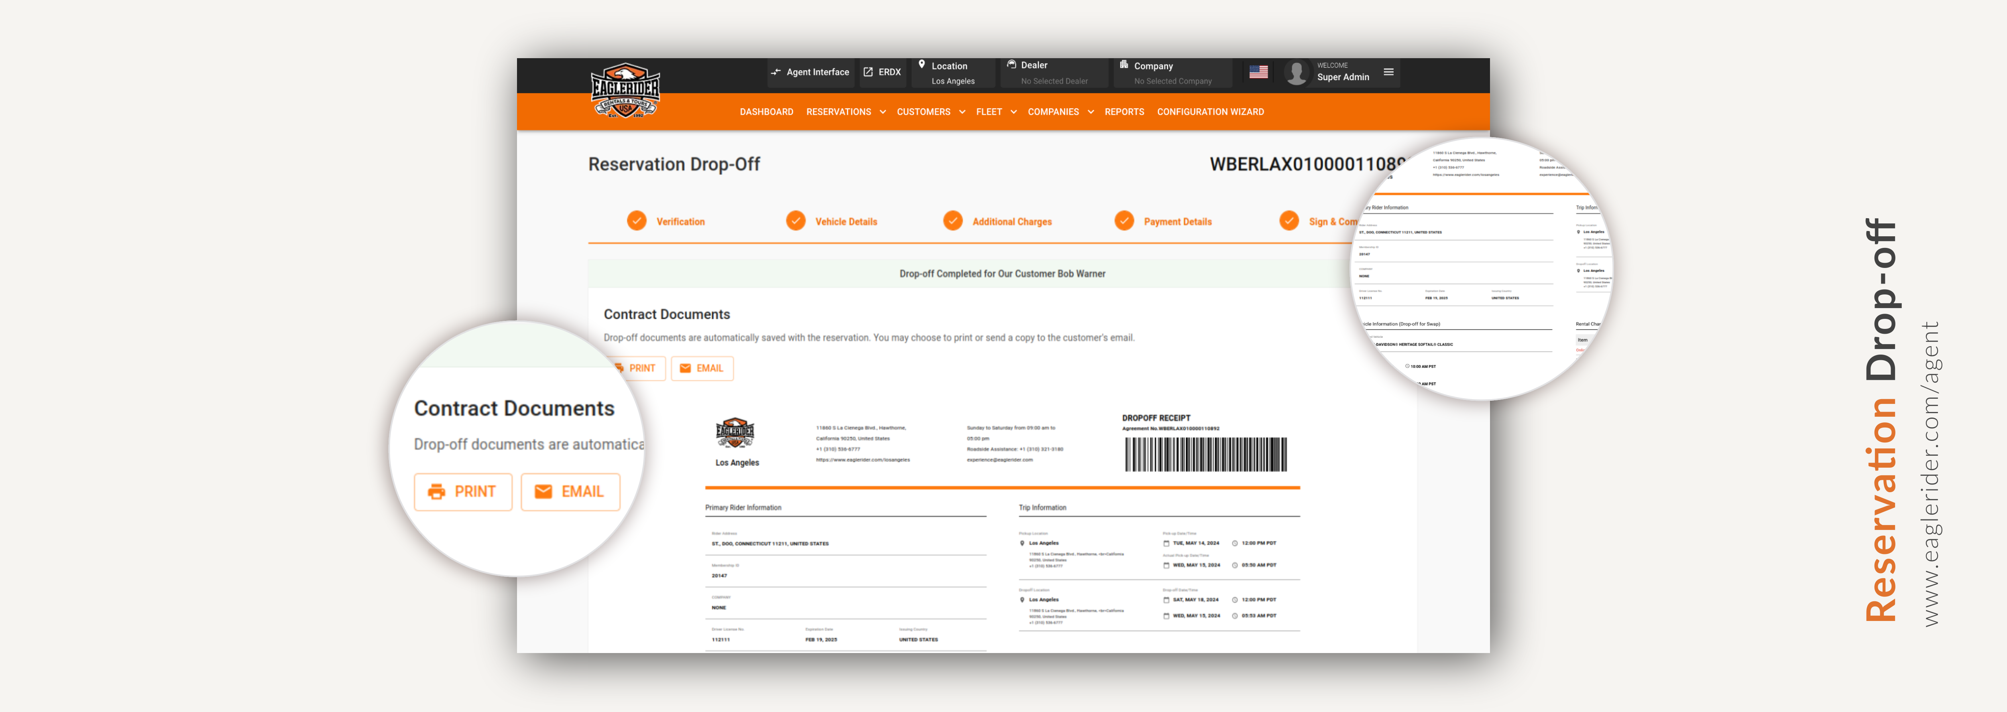This screenshot has width=2007, height=712.
Task: Click the clock icon beside 05:50 AM PDT
Action: (x=1235, y=565)
